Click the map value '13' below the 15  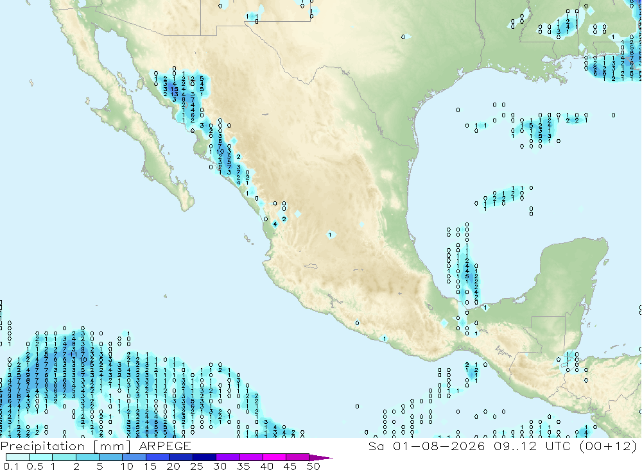[x=174, y=94]
